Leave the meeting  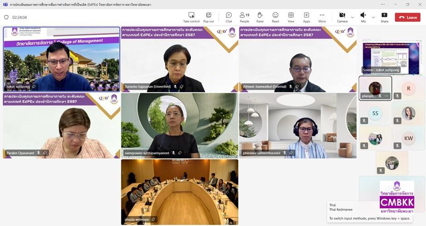407,17
